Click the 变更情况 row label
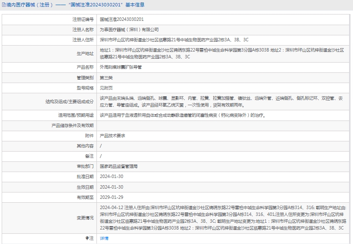This screenshot has width=353, height=244. [85, 218]
